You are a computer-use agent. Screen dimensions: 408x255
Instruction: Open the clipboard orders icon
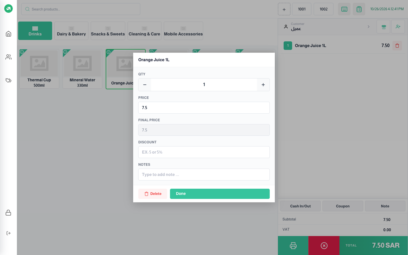[x=359, y=9]
